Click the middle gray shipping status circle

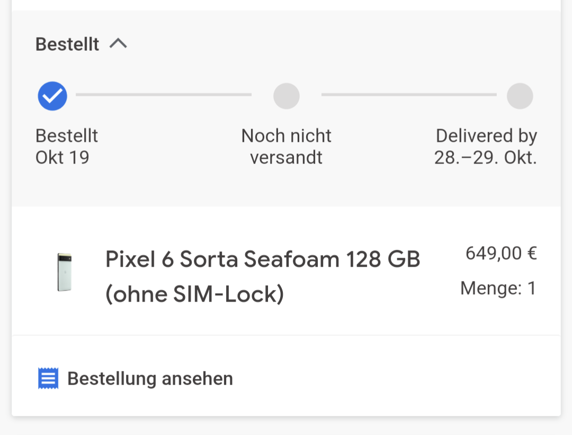point(287,96)
